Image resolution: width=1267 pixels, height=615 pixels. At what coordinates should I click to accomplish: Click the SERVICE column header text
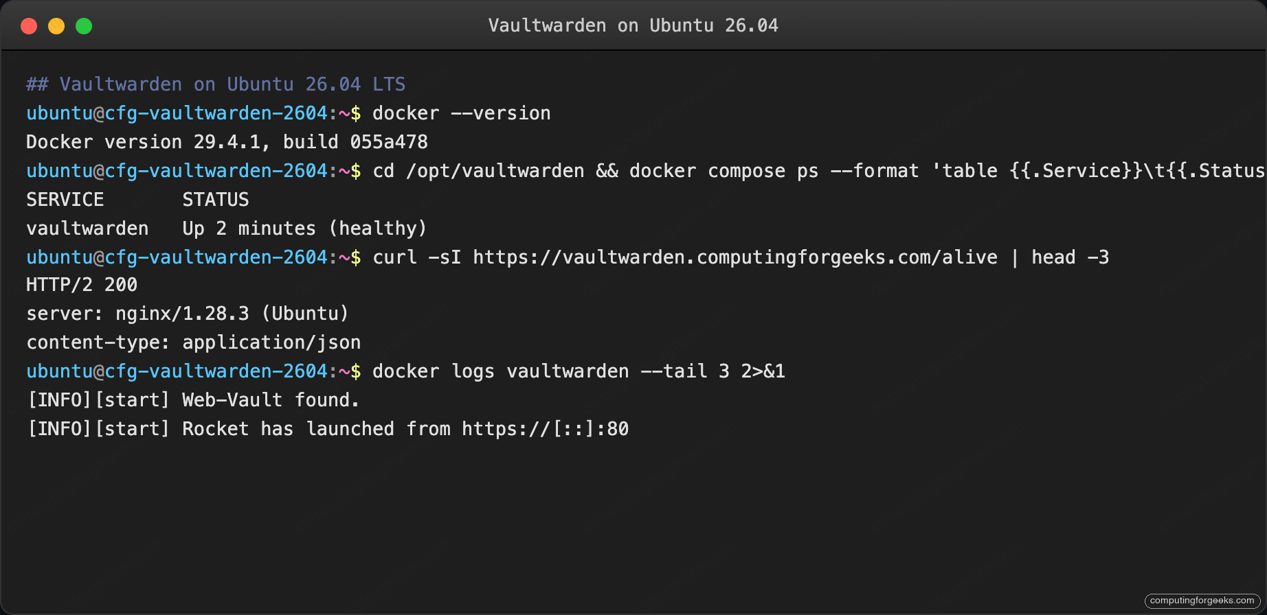coord(65,199)
